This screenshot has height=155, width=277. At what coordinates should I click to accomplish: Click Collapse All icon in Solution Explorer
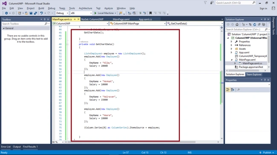(259, 25)
